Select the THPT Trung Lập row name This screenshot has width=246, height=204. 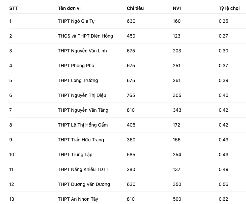pos(75,155)
